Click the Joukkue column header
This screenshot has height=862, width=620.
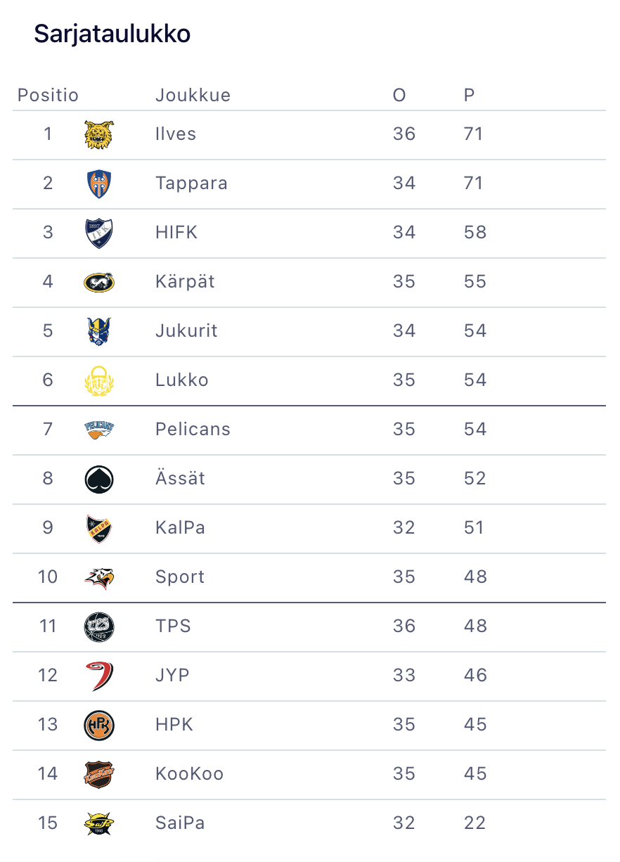193,95
